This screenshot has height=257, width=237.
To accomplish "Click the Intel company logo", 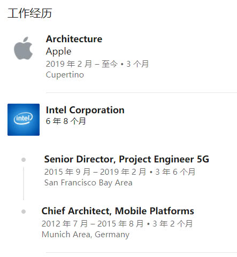I will (x=24, y=120).
